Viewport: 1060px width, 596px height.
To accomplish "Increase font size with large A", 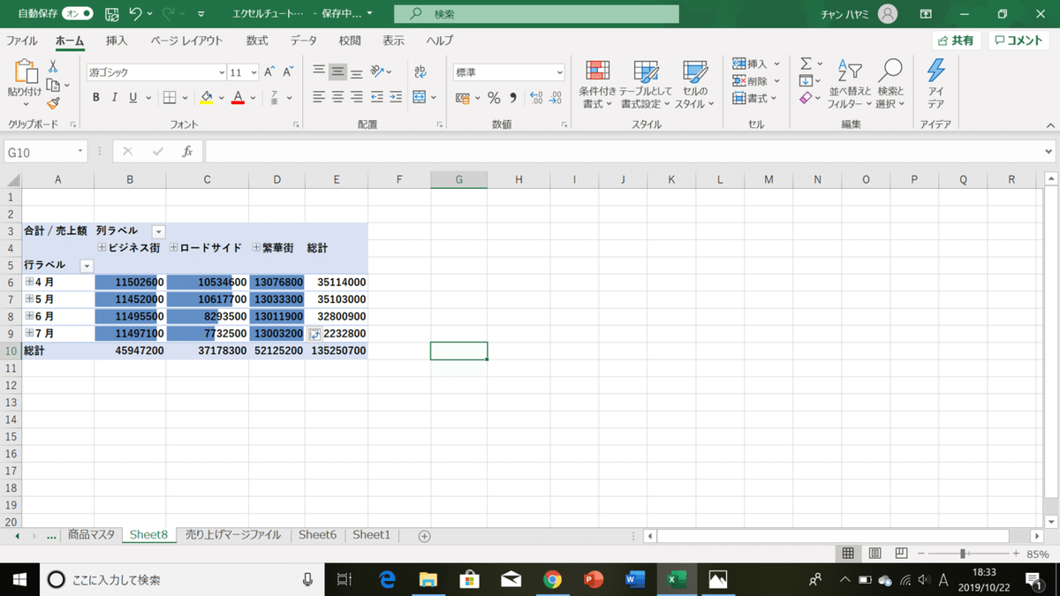I will tap(269, 72).
